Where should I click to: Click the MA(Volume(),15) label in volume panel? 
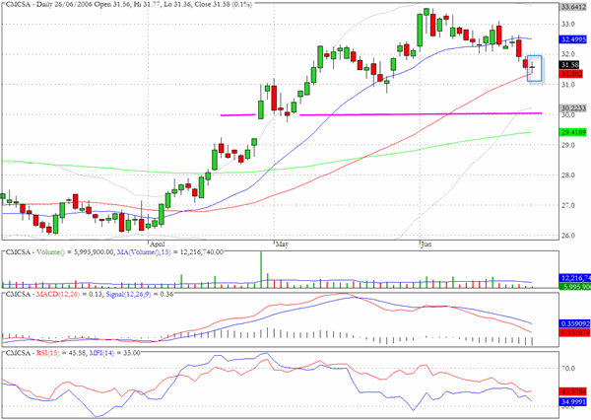click(x=144, y=251)
